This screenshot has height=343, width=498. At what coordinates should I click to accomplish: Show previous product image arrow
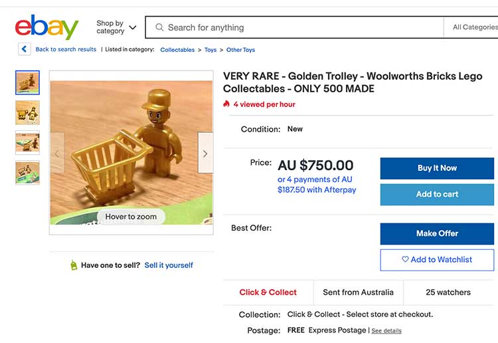tap(57, 154)
